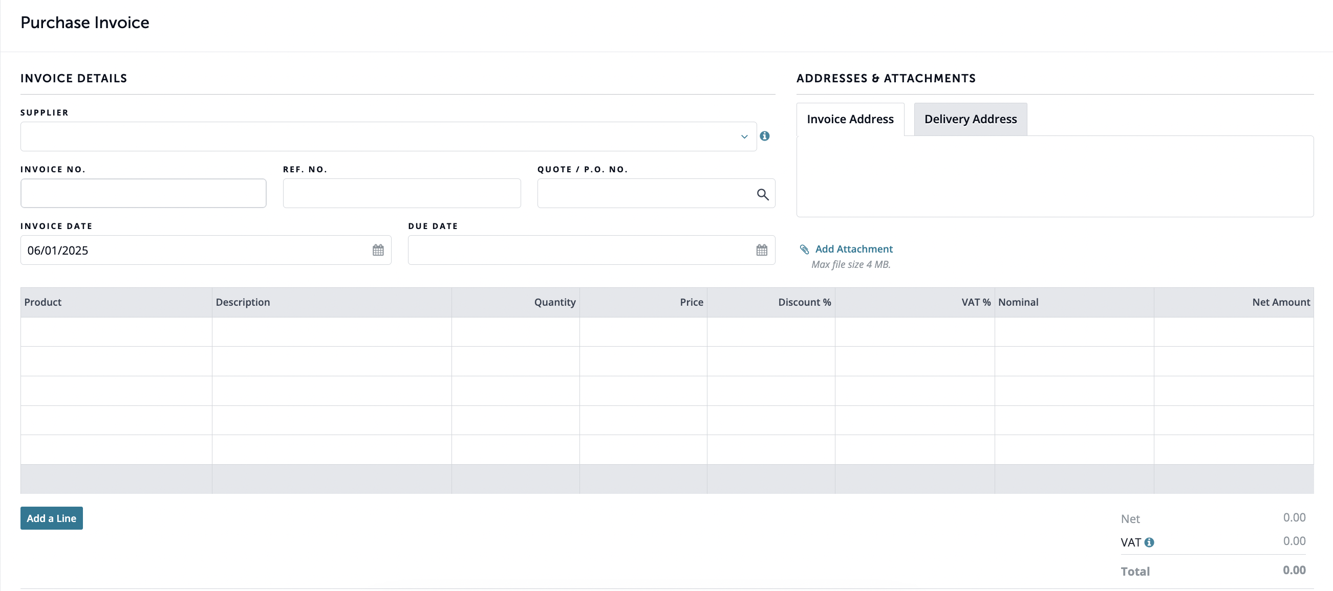Click the first row Description cell
This screenshot has width=1333, height=591.
click(x=332, y=332)
